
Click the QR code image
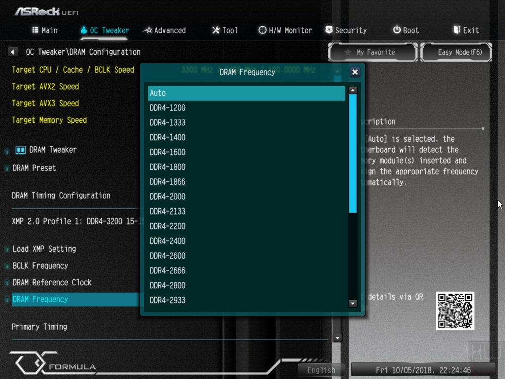pyautogui.click(x=455, y=311)
